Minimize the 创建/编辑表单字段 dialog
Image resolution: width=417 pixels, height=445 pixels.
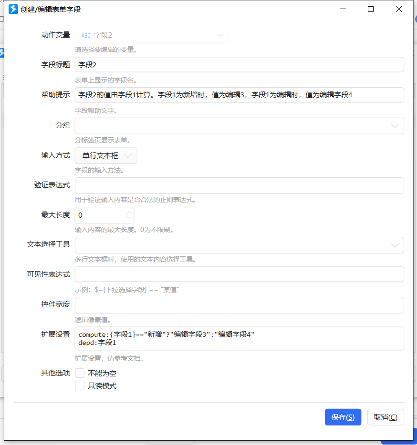pos(343,9)
